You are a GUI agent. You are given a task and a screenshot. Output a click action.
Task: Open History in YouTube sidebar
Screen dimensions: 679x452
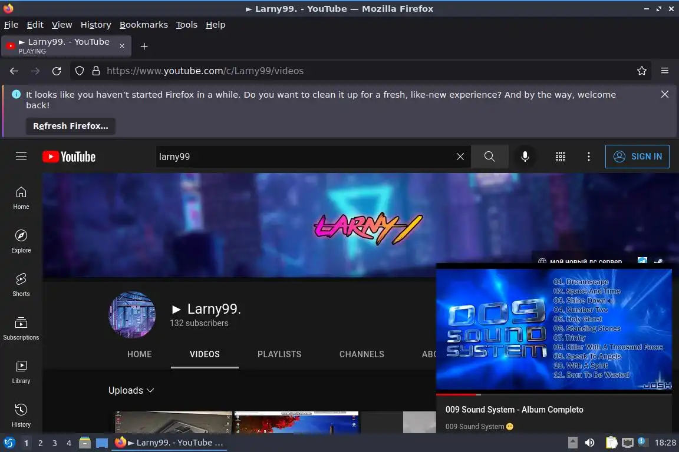pyautogui.click(x=21, y=416)
